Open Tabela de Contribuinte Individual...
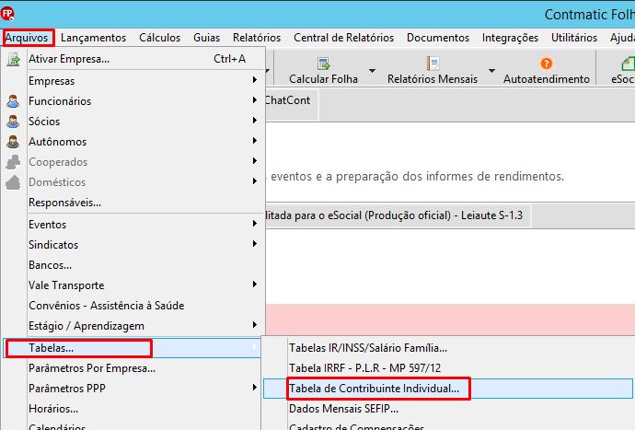 (x=448, y=389)
